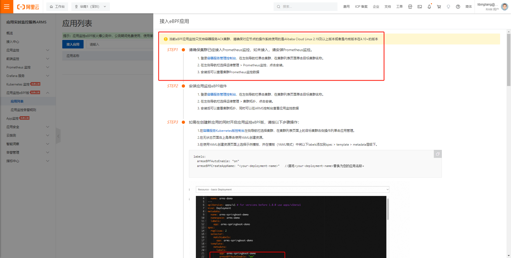Click the Alibaba Cloud logo
The height and width of the screenshot is (258, 511).
pyautogui.click(x=28, y=7)
